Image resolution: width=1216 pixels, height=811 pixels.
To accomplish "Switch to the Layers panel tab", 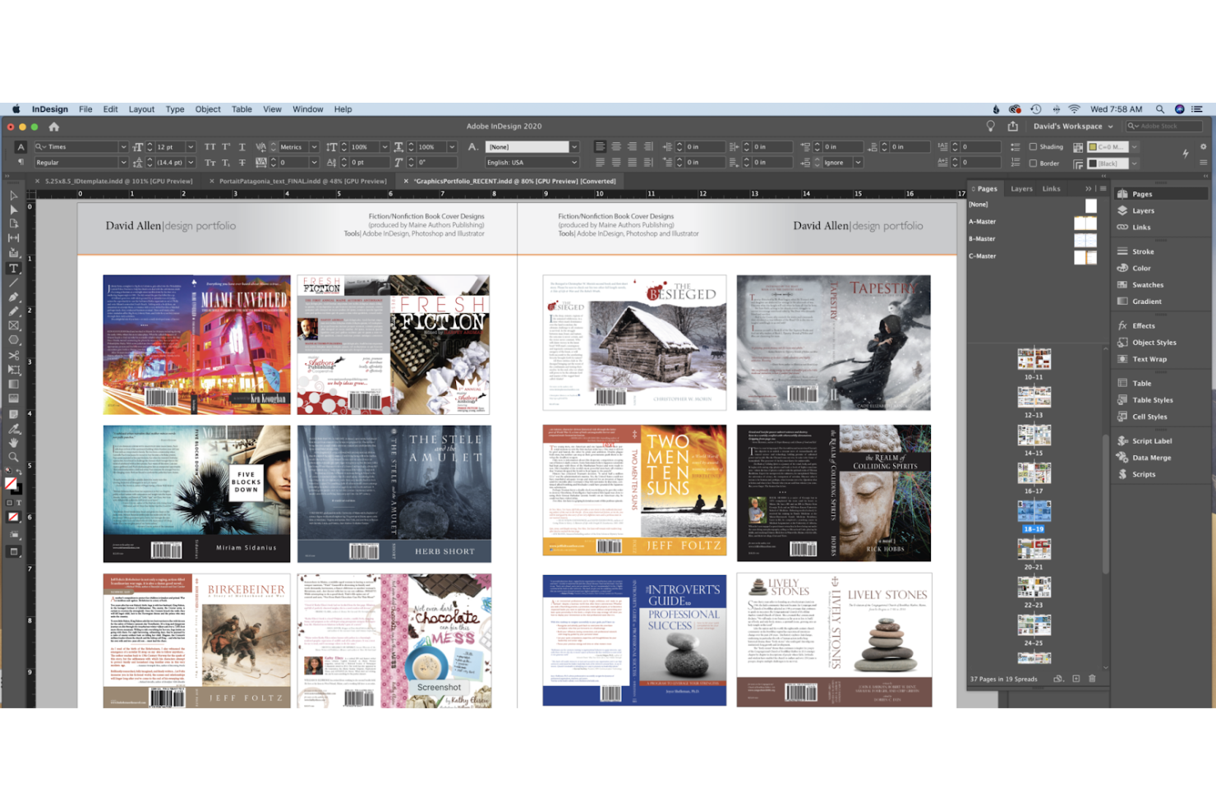I will tap(1021, 189).
